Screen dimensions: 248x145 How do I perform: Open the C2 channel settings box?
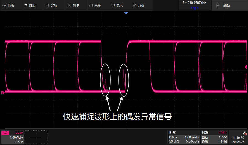click(x=13, y=137)
